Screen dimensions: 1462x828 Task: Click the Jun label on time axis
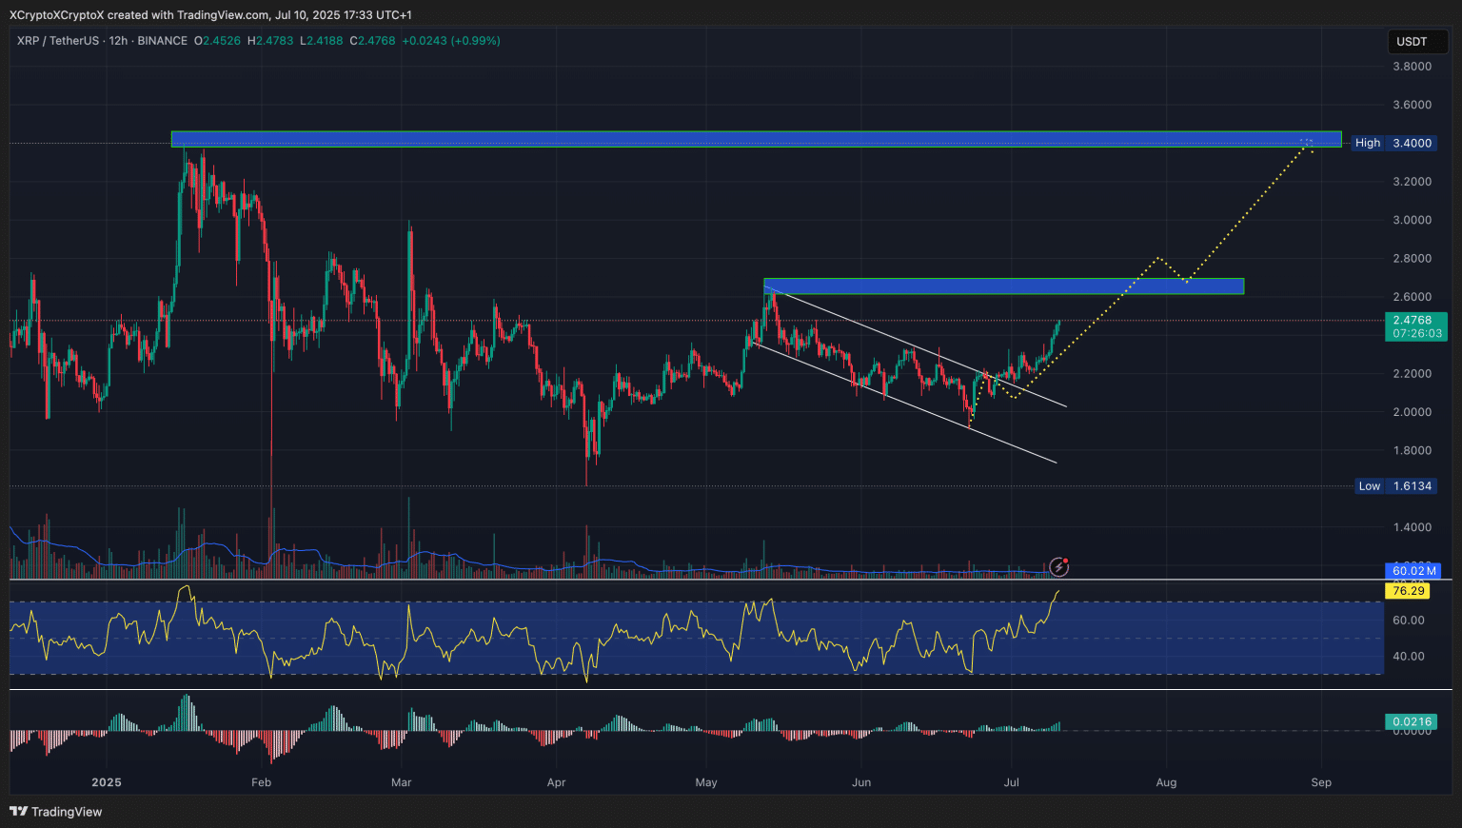[861, 782]
